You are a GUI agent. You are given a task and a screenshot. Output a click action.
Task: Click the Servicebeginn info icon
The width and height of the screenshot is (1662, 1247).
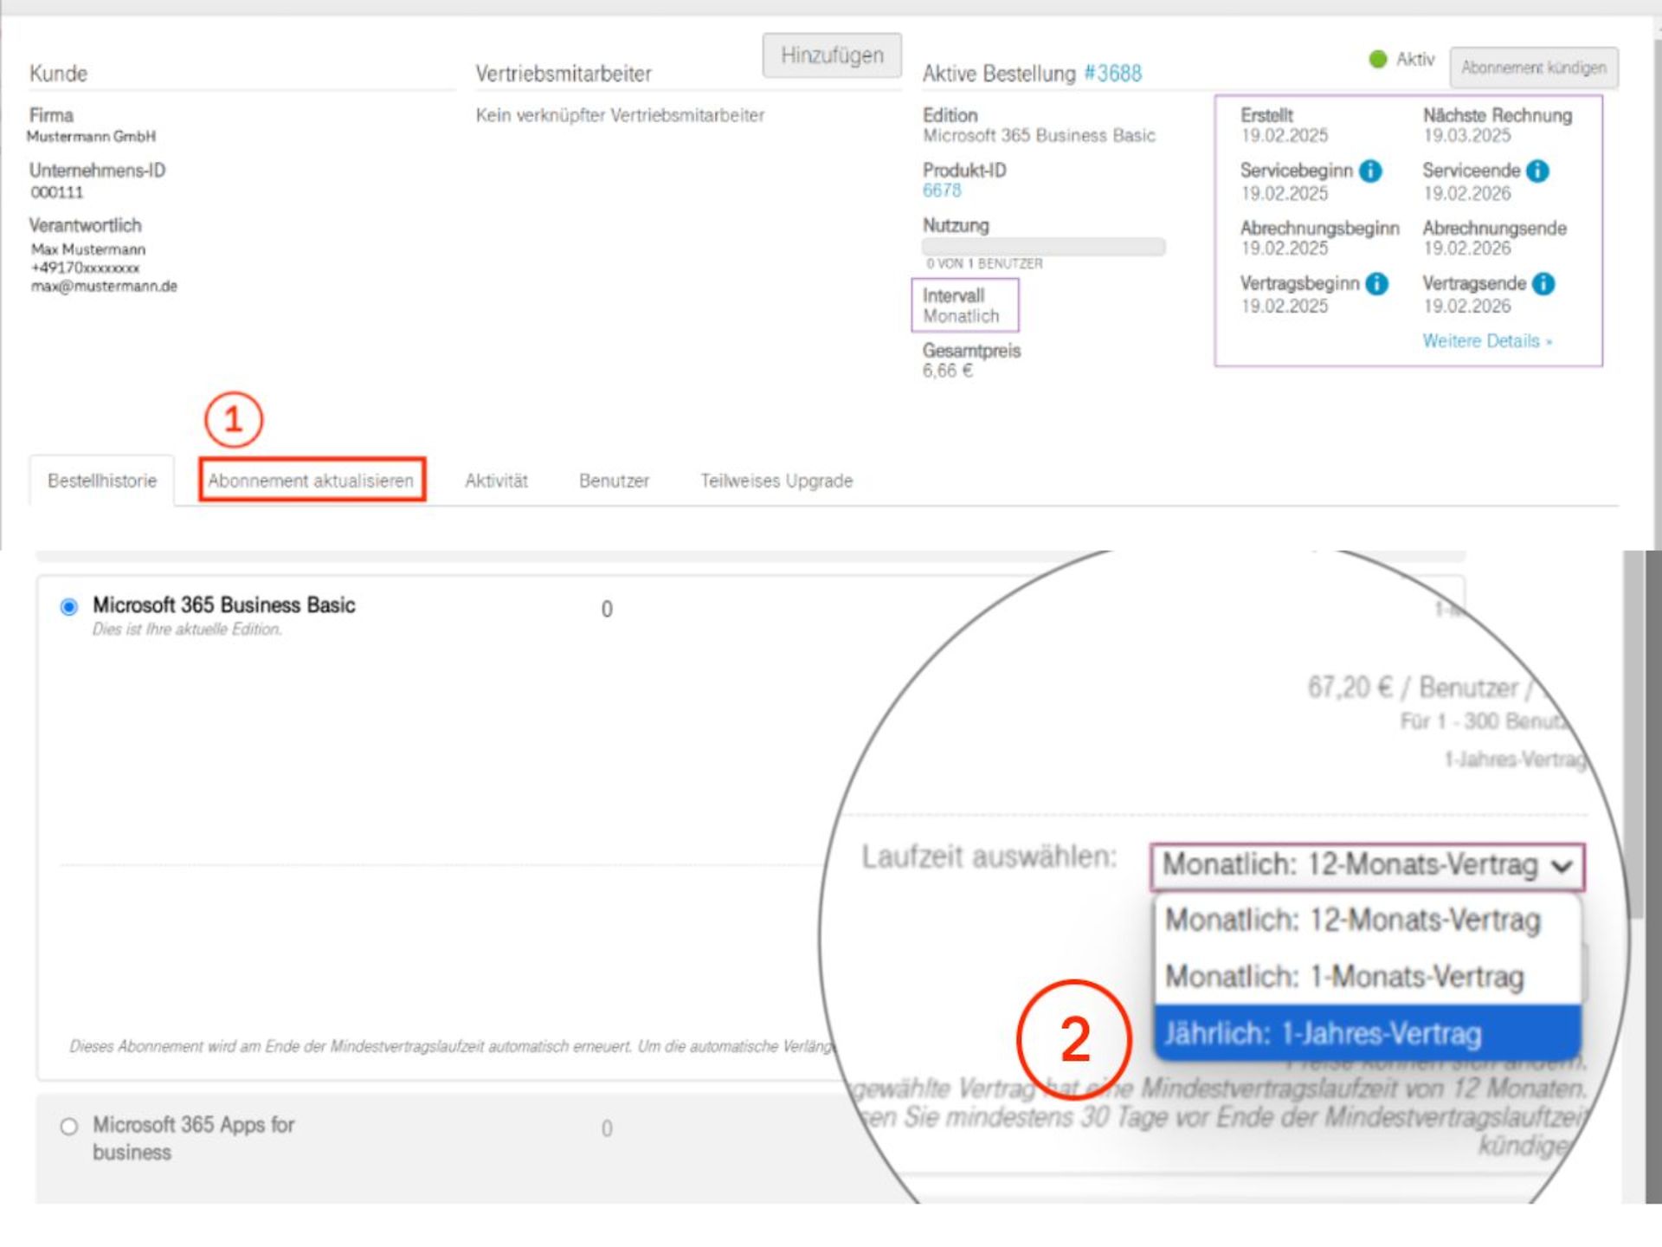(1370, 171)
